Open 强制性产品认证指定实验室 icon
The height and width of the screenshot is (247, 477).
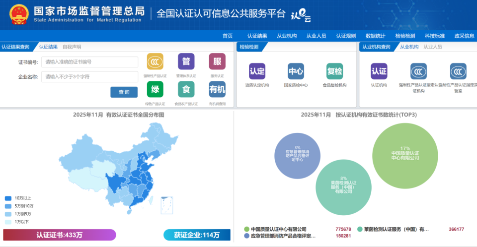point(458,71)
